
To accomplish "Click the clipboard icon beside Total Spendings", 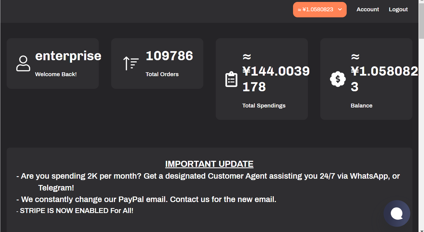I will (231, 79).
